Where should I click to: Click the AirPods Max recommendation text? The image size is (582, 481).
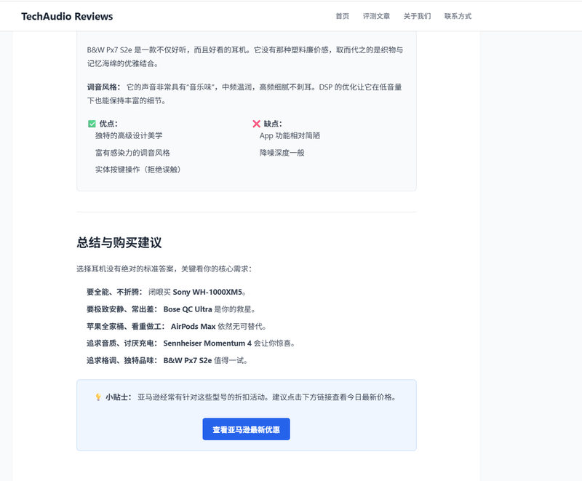point(193,326)
